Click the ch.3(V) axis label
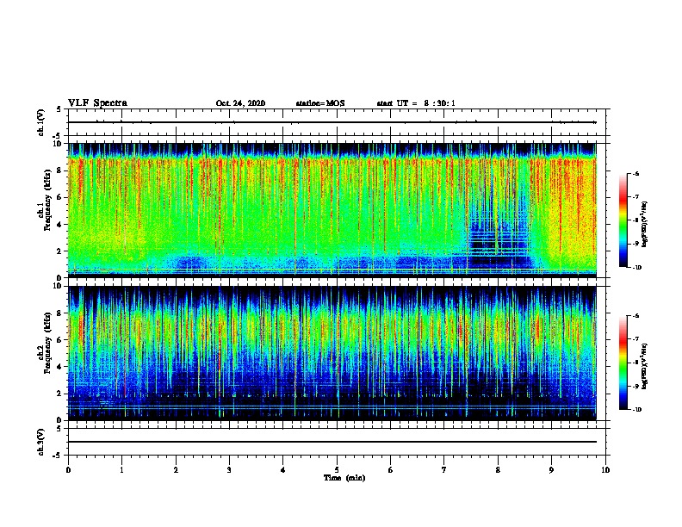 click(41, 442)
